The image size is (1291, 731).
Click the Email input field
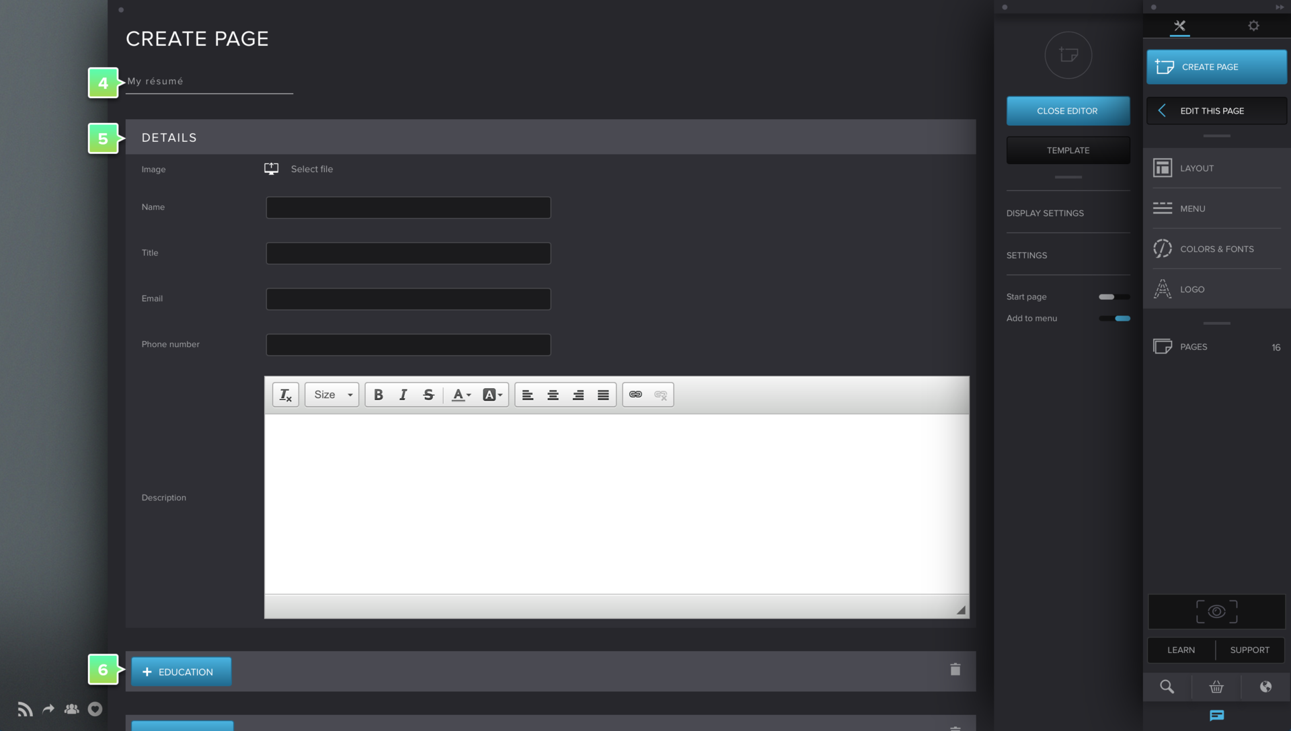[408, 299]
